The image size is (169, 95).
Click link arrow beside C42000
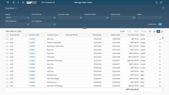[29, 42]
